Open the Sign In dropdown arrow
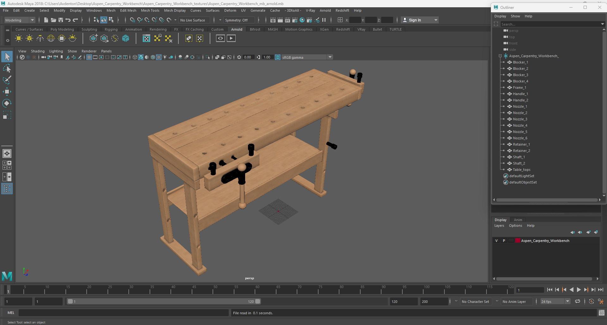 [436, 20]
